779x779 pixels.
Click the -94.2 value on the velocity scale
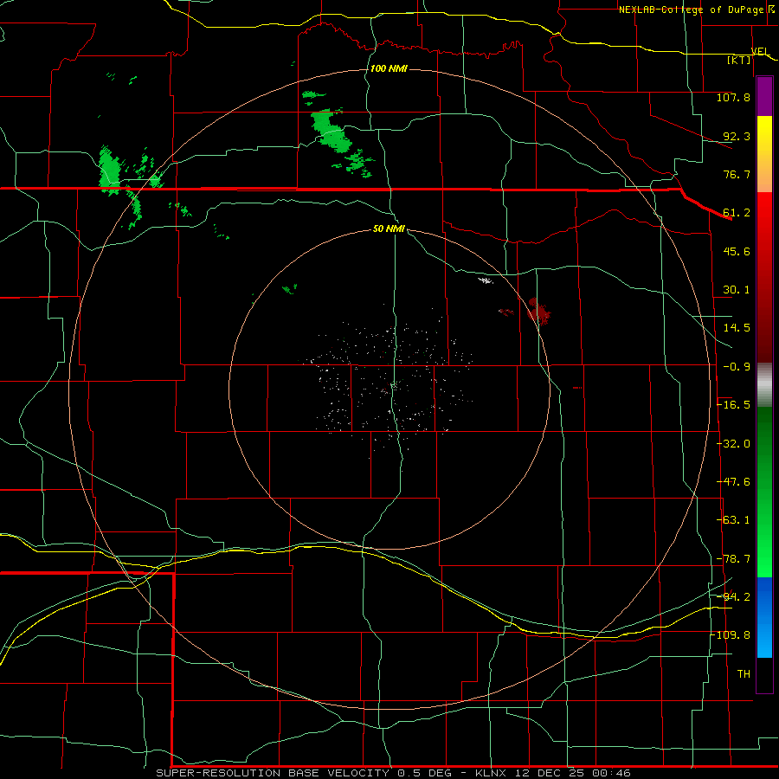tap(733, 596)
